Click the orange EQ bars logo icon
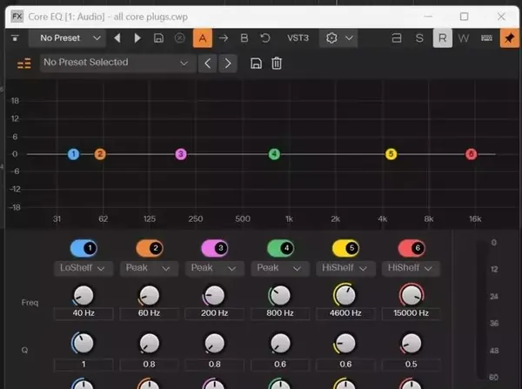 coord(24,64)
